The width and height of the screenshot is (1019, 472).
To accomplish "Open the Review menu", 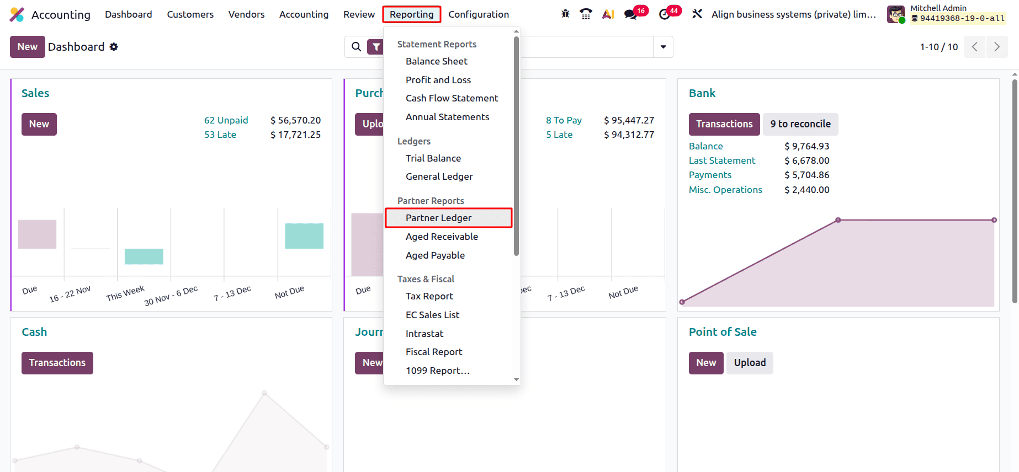I will (359, 14).
